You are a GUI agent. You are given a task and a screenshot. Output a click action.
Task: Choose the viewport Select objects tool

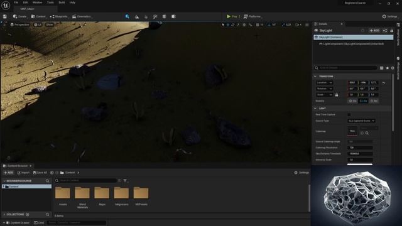(223, 25)
